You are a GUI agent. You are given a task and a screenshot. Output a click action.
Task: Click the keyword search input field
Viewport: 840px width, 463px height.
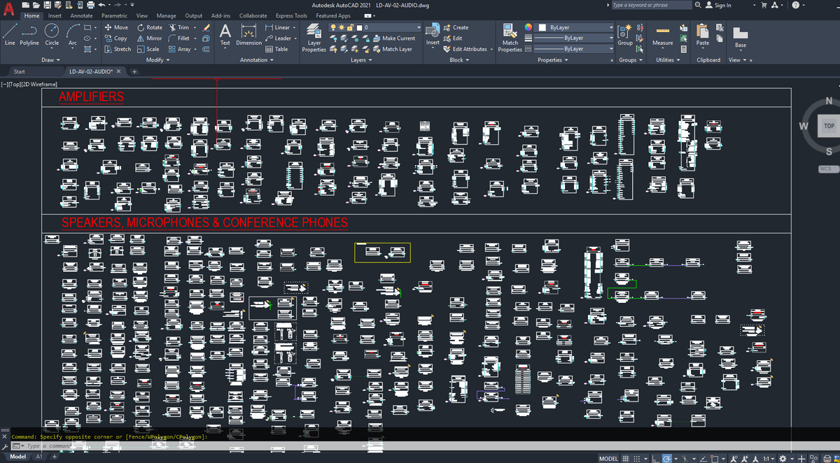point(651,5)
